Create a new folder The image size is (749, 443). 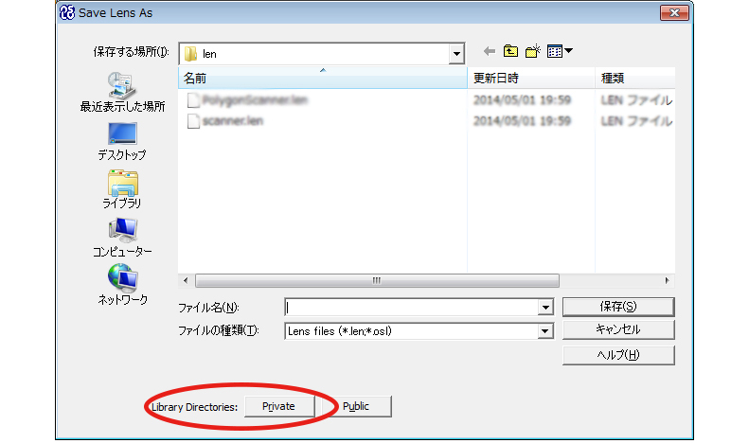pyautogui.click(x=532, y=51)
